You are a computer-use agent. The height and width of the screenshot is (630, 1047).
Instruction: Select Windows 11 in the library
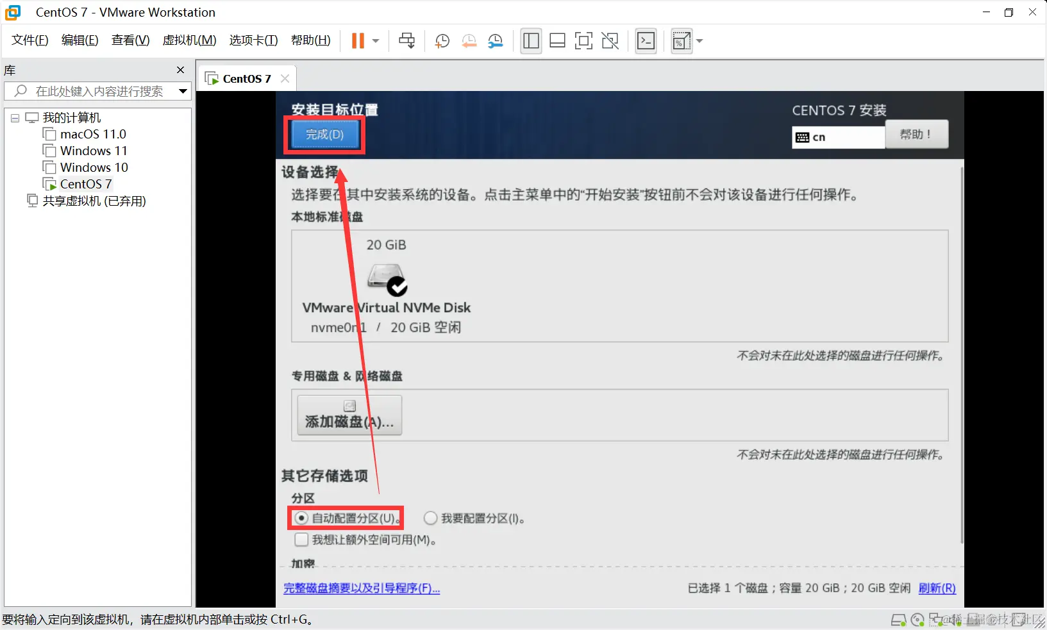pos(94,151)
